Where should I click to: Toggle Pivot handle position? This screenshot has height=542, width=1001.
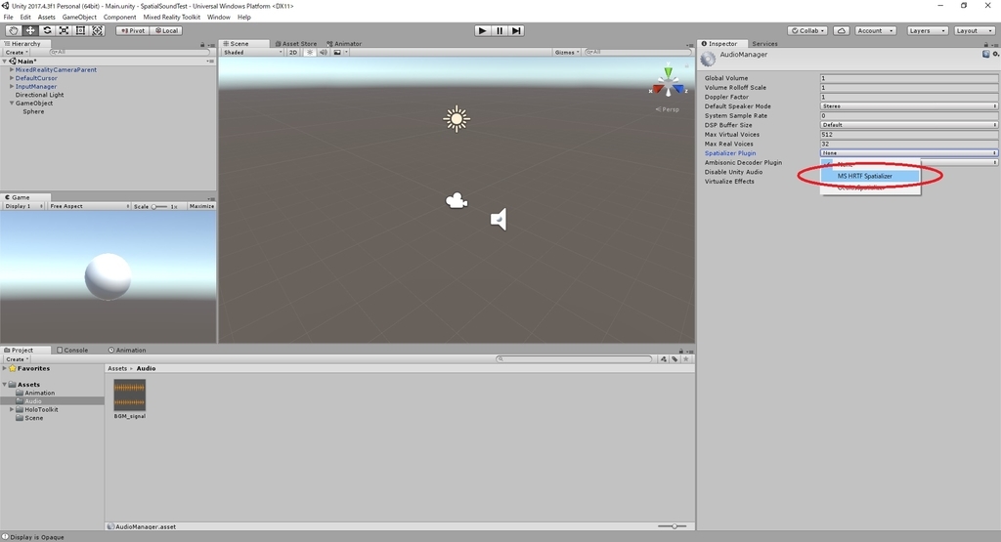pos(133,30)
